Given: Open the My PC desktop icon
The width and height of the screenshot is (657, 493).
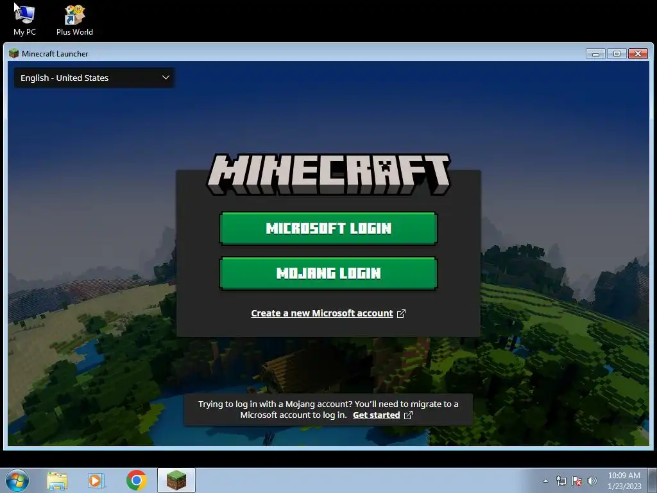Looking at the screenshot, I should click(24, 19).
